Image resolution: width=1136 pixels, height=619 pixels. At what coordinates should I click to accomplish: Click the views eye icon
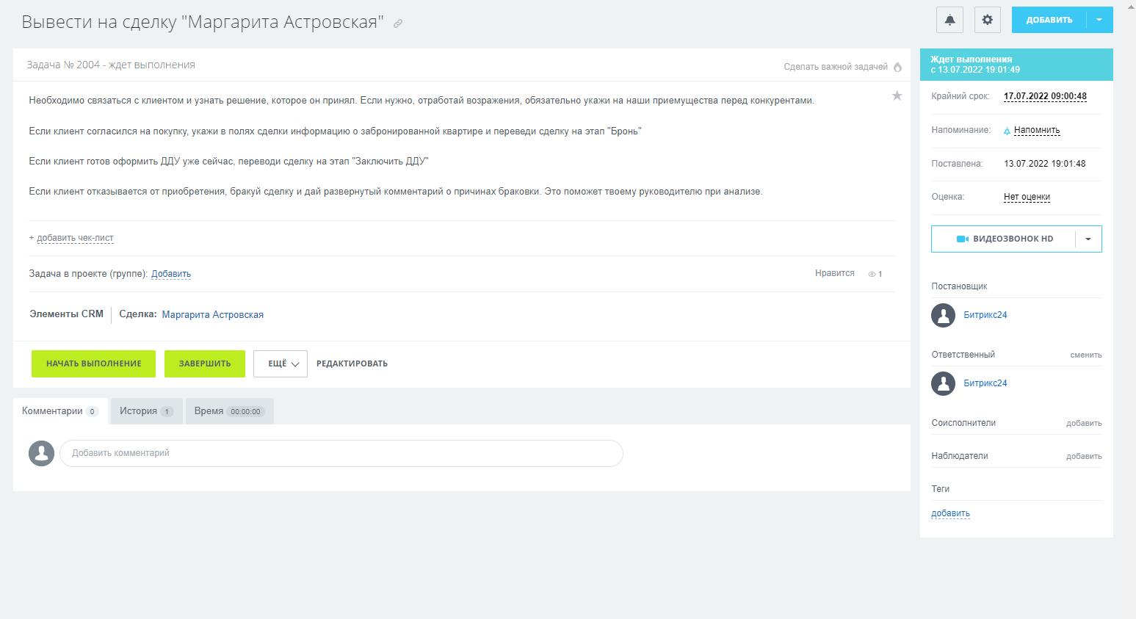[872, 274]
